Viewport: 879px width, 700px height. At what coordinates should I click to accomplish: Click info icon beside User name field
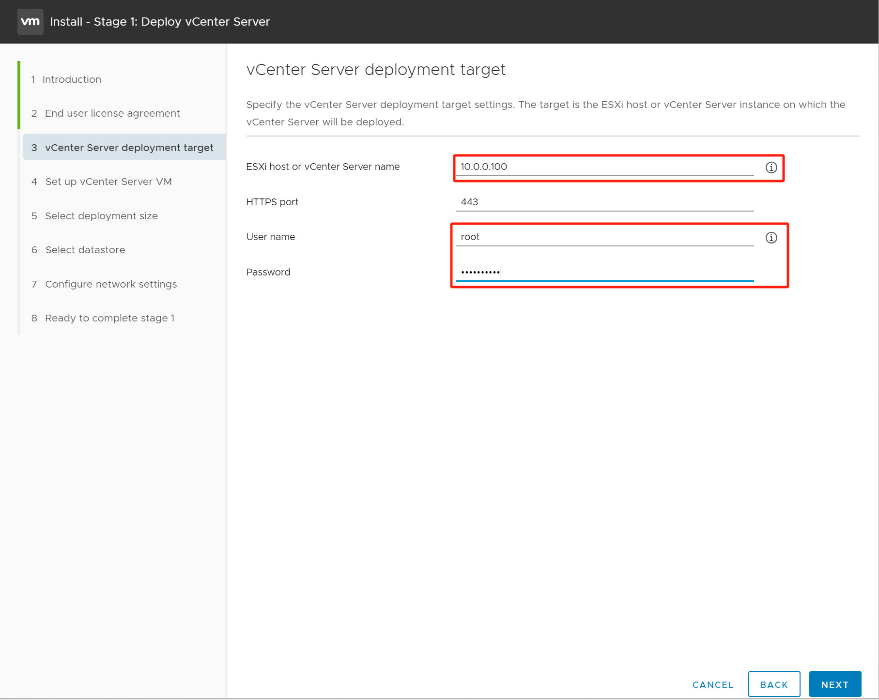(771, 238)
